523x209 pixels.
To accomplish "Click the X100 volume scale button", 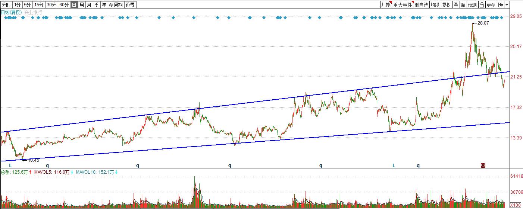I will coord(516,205).
